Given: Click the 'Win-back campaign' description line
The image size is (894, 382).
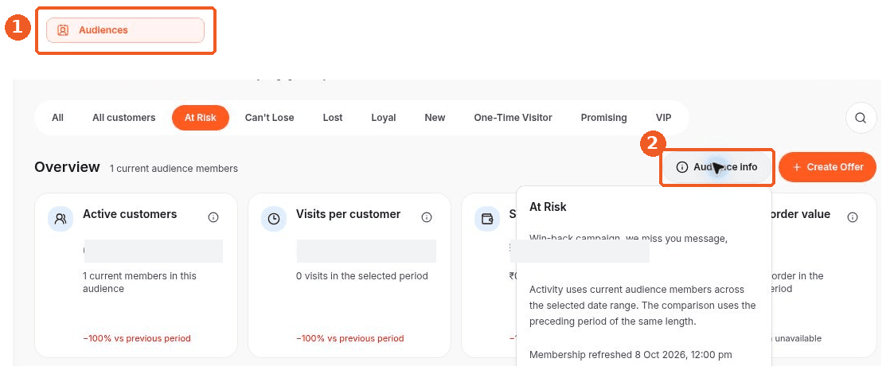Looking at the screenshot, I should (628, 238).
